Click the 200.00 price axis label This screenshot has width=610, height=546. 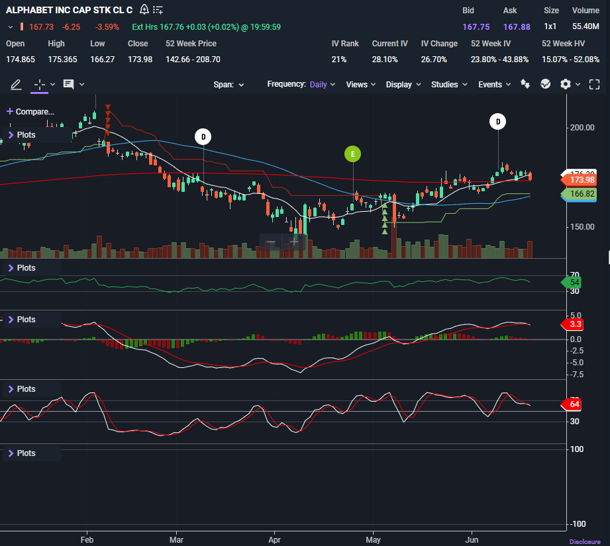tap(582, 128)
